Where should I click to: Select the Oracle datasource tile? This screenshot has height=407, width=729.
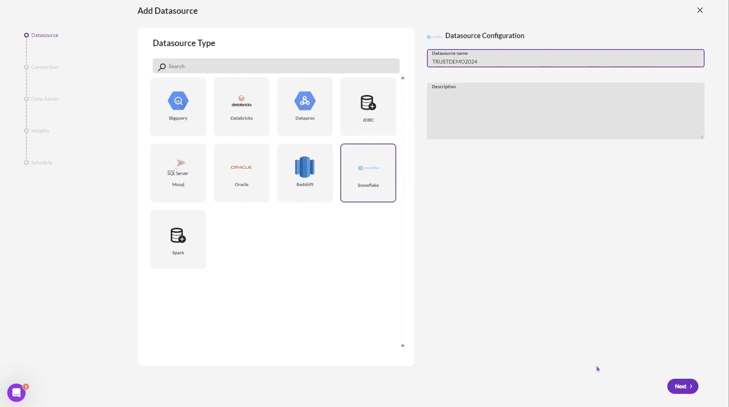click(x=241, y=173)
